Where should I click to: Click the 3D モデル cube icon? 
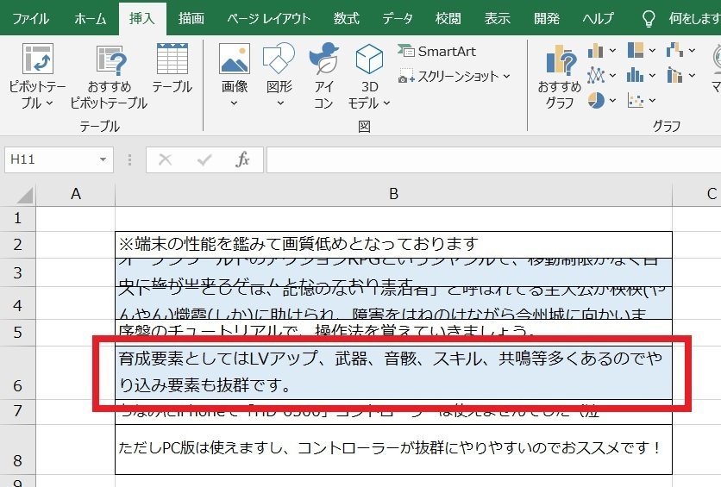369,59
